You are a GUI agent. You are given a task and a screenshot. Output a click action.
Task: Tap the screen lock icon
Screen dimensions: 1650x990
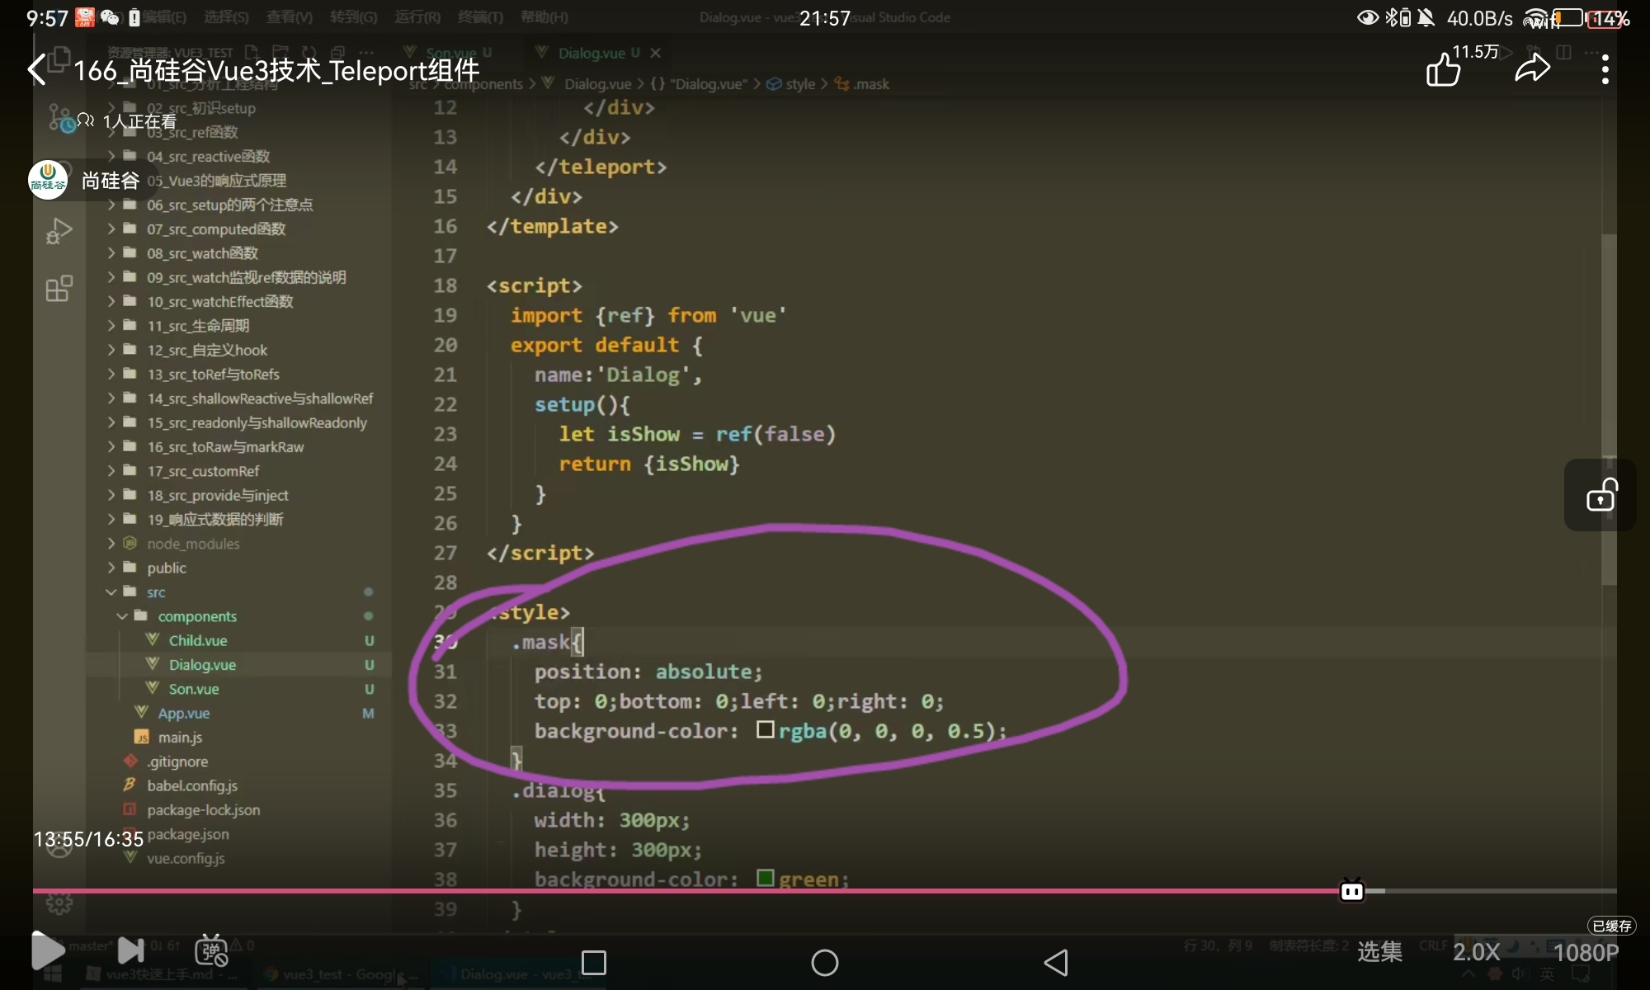tap(1600, 496)
